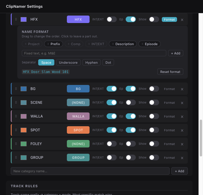Click the preview text HFX Door Slam Wood 101
The height and width of the screenshot is (195, 203).
(46, 72)
